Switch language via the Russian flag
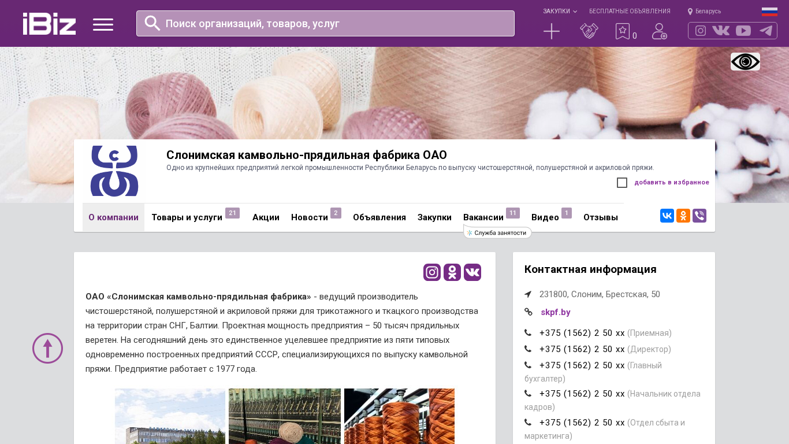Screen dimensions: 789x444 [x=769, y=11]
